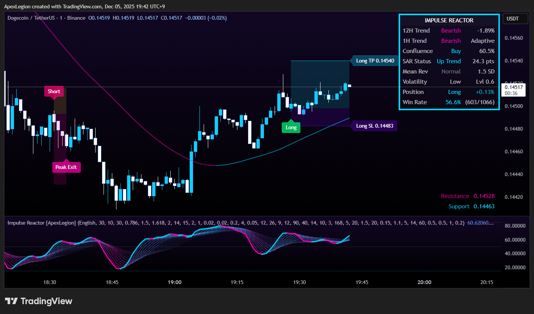Select the green Long signal label

pos(291,127)
